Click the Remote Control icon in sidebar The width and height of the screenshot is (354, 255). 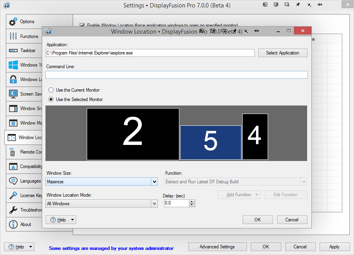(13, 152)
